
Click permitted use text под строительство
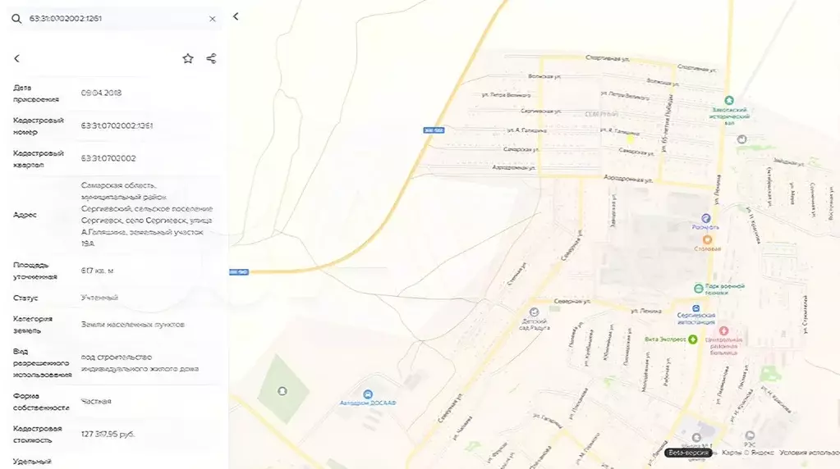pos(117,357)
